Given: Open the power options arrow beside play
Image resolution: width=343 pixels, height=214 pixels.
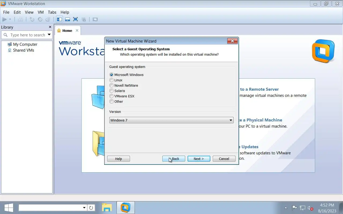Looking at the screenshot, I should [x=10, y=19].
